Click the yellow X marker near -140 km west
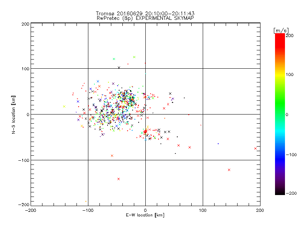The height and width of the screenshot is (229, 306). 64,106
